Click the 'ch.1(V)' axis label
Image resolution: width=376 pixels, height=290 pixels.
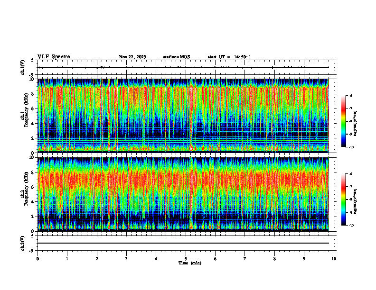click(22, 67)
